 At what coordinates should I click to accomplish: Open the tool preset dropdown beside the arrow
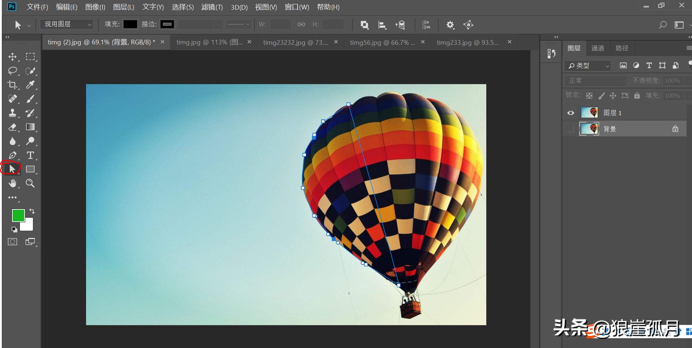click(x=29, y=25)
